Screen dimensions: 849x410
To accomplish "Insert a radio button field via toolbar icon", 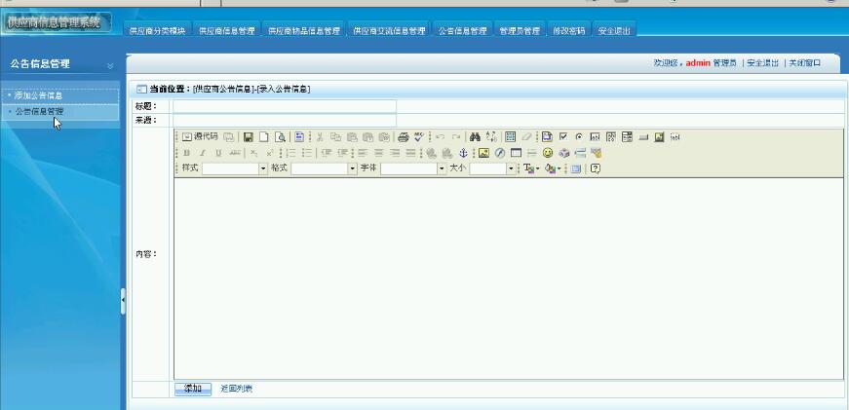I will [x=579, y=137].
